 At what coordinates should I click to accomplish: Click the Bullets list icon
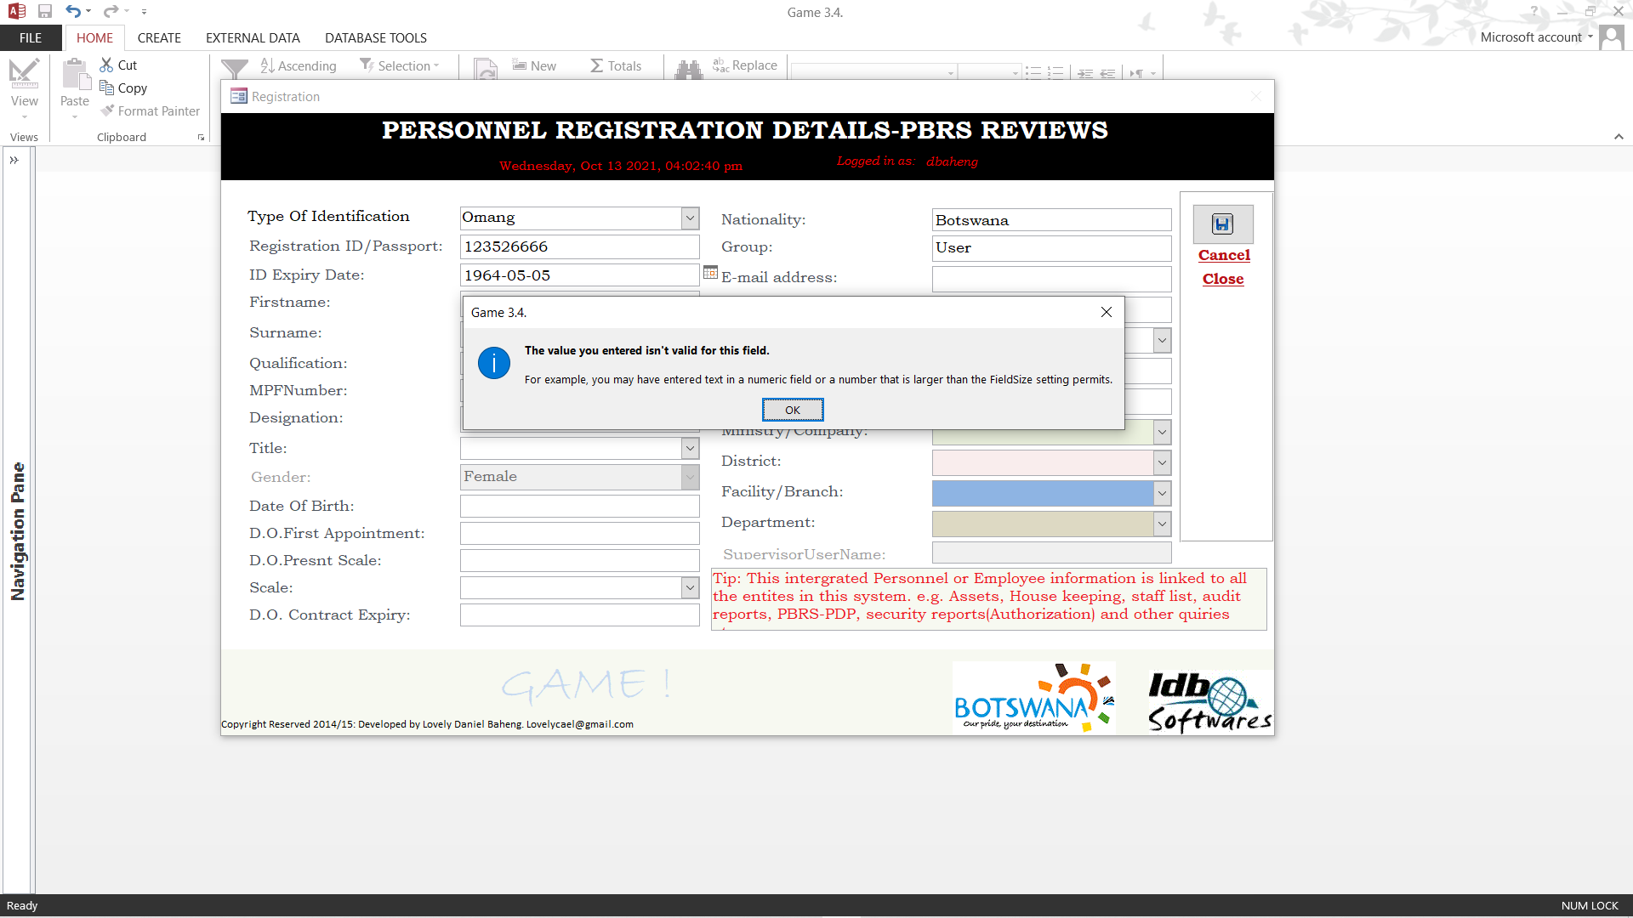click(x=1033, y=73)
